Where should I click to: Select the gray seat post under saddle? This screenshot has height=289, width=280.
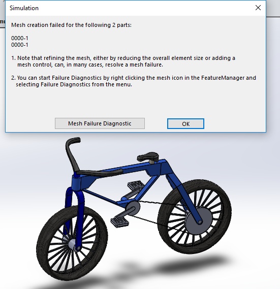153,162
